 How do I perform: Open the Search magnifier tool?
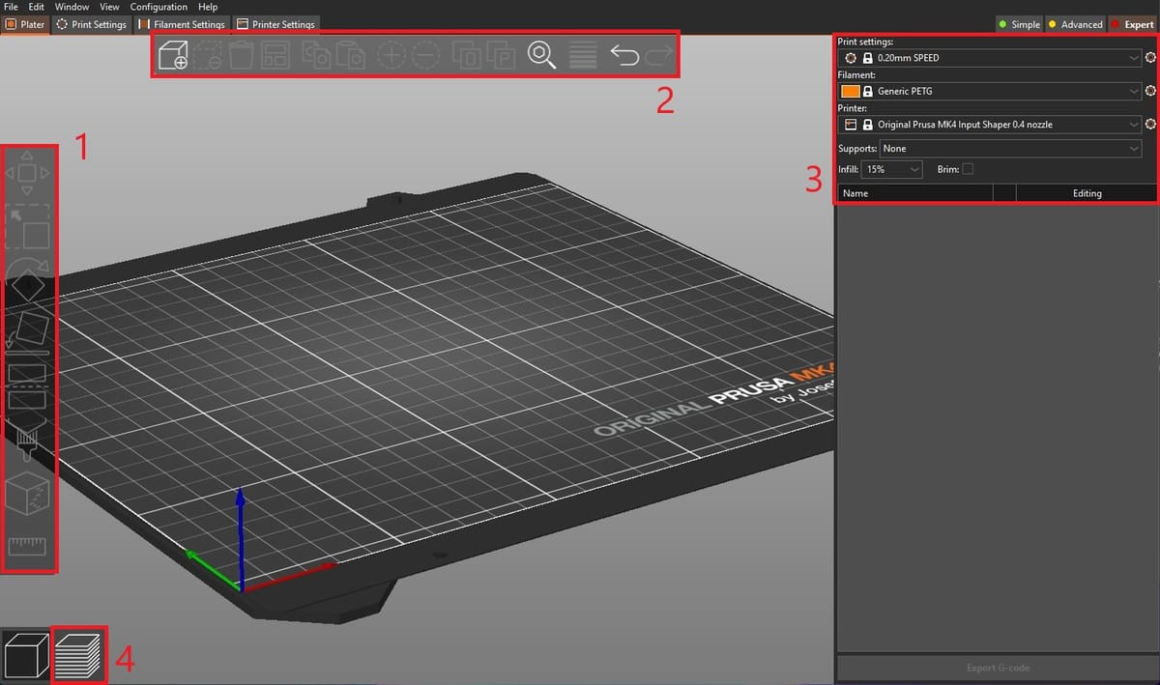(542, 55)
